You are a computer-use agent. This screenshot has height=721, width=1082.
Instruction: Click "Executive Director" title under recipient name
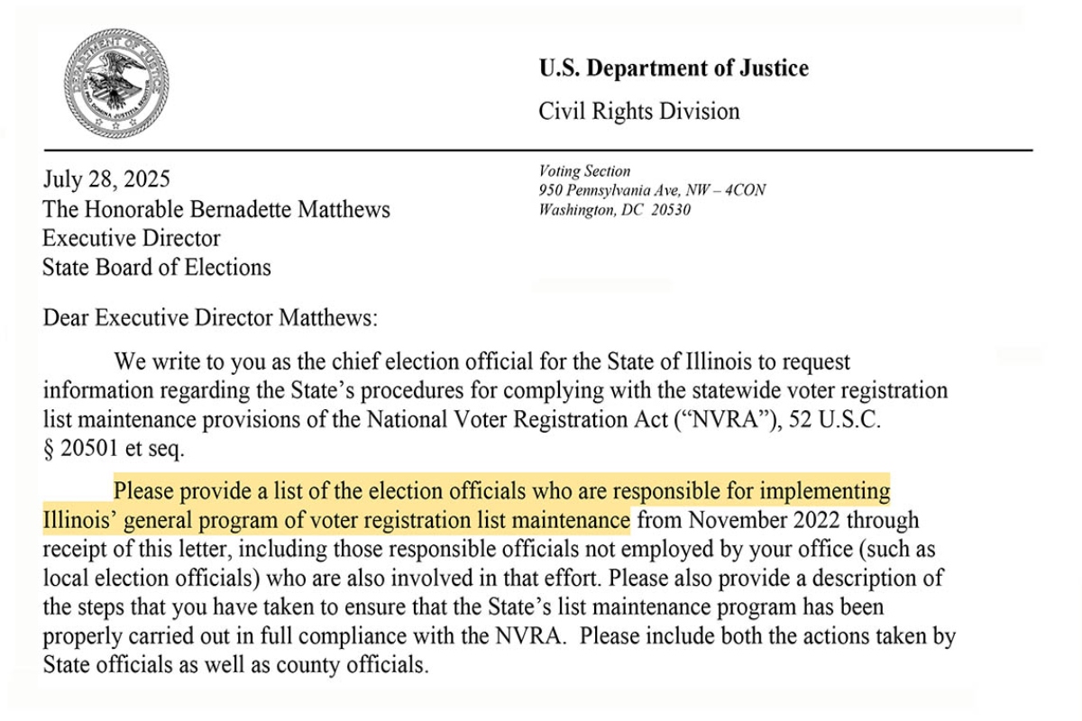132,238
